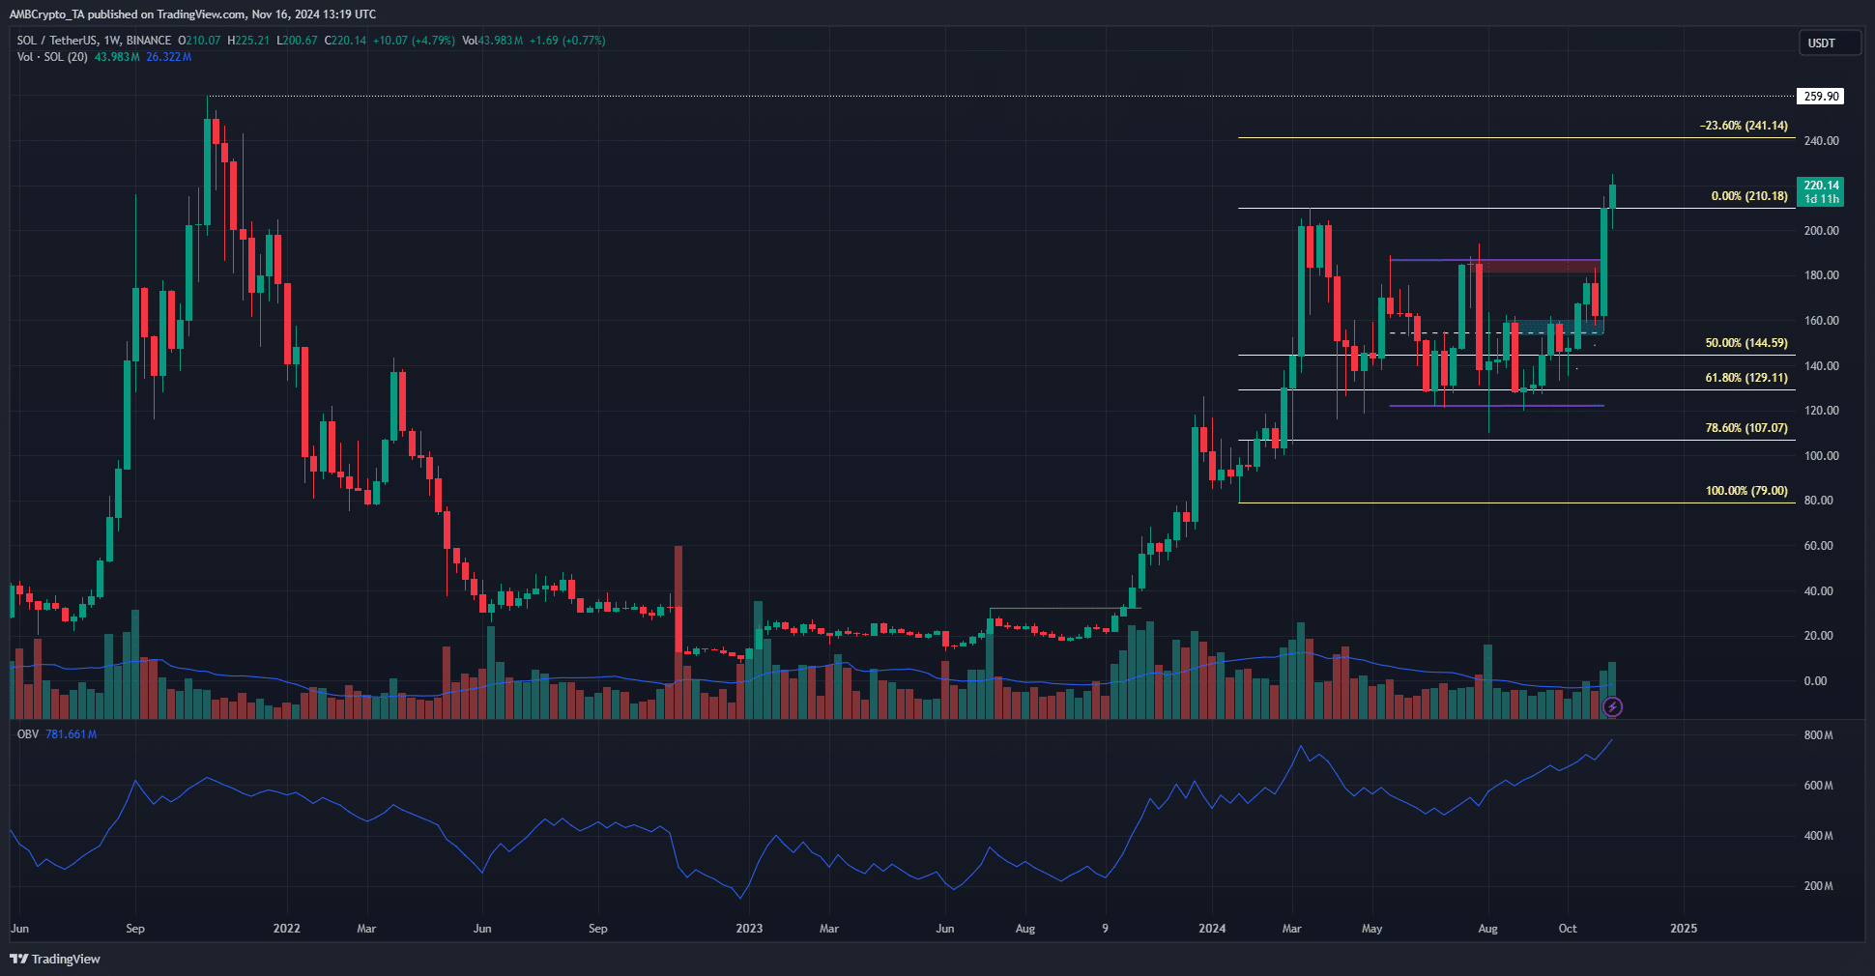1875x976 pixels.
Task: Click the 781.661M OBV value
Action: coord(72,734)
